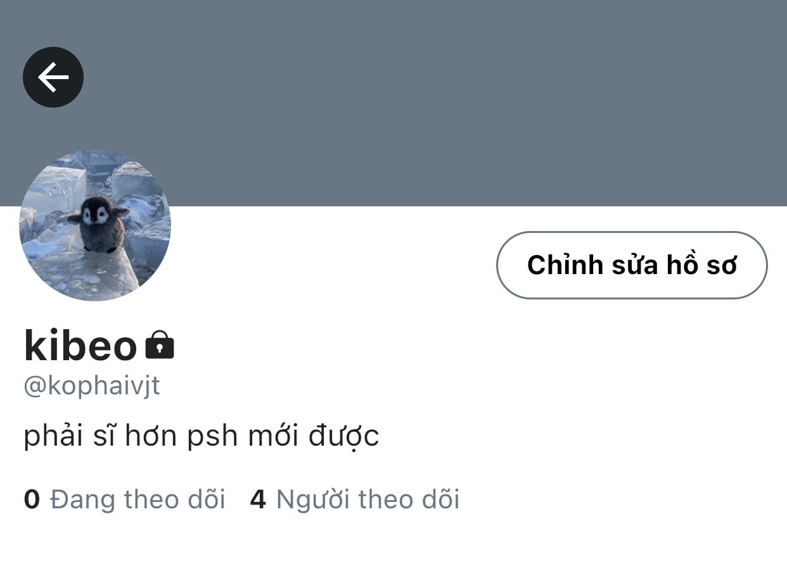Open Chỉnh sửa hồ sơ editor
This screenshot has height=583, width=787.
click(632, 265)
